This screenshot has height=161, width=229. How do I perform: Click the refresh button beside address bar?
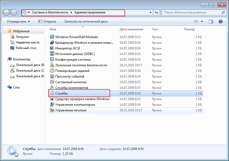(x=157, y=12)
